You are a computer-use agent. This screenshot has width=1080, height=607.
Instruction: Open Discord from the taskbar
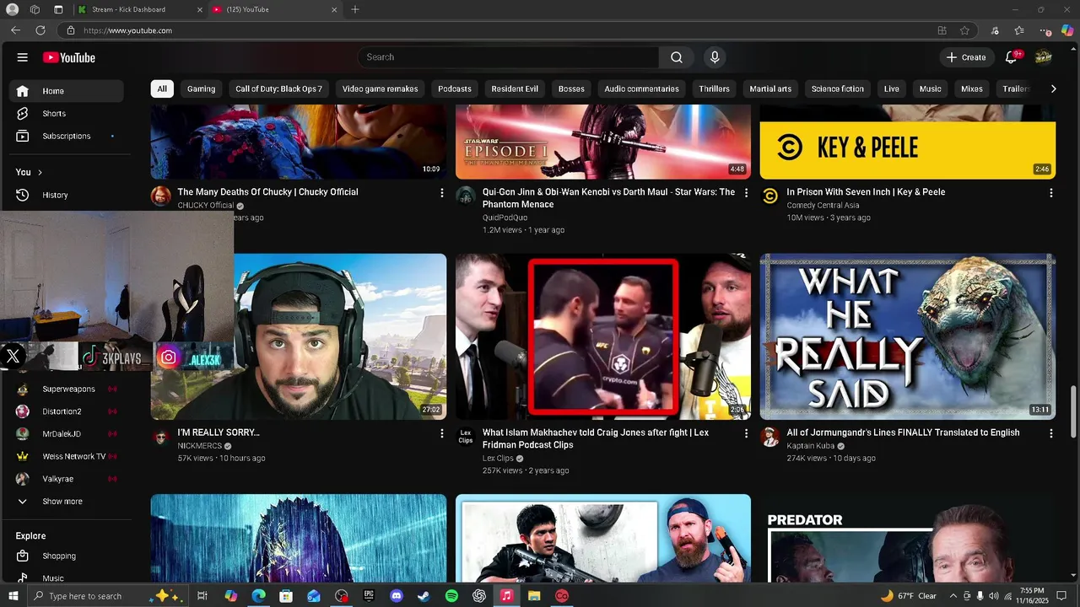[397, 596]
